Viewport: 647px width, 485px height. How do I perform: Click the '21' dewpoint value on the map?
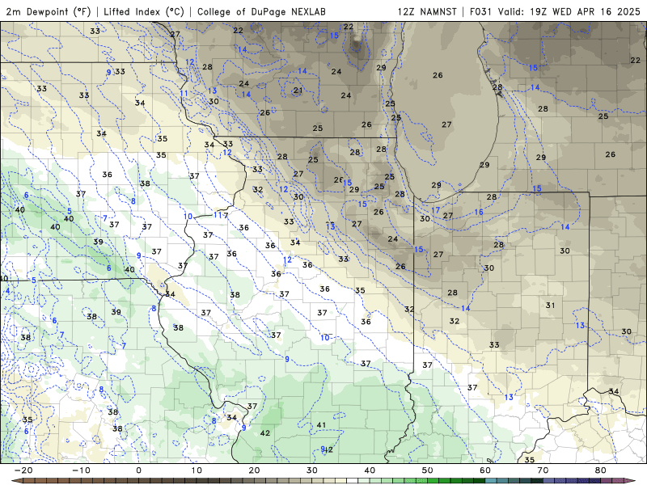point(298,91)
